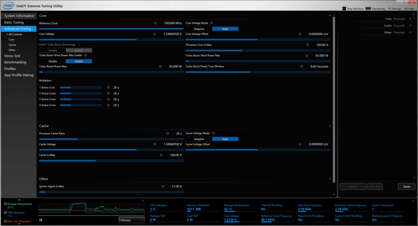The image size is (418, 226).
Task: Click info icon next to Cache Voltage Mode
Action: [x=213, y=133]
